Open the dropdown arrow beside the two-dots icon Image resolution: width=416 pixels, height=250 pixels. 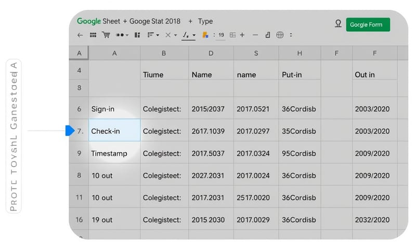click(x=127, y=35)
